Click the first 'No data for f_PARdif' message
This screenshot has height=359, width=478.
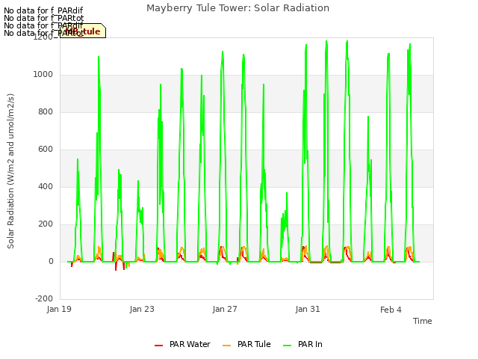[x=43, y=10]
